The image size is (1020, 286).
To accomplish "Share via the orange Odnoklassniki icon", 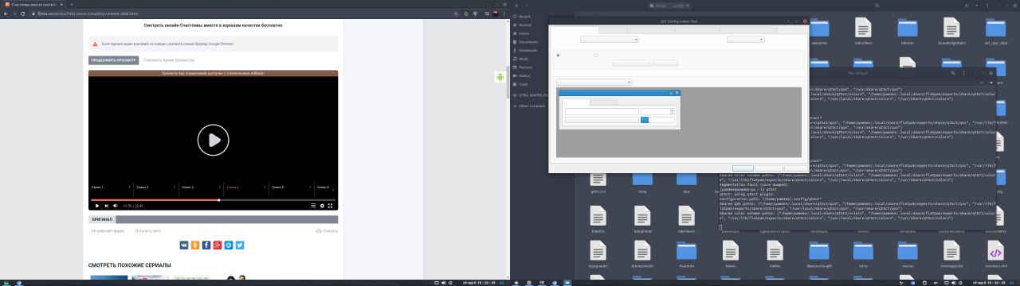I will point(195,245).
